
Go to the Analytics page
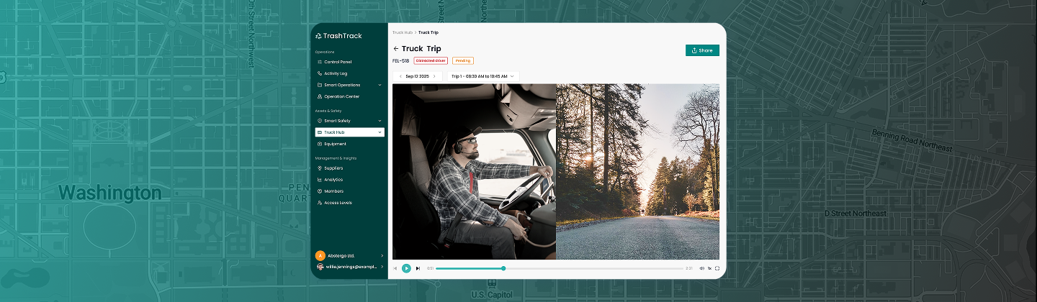tap(333, 180)
